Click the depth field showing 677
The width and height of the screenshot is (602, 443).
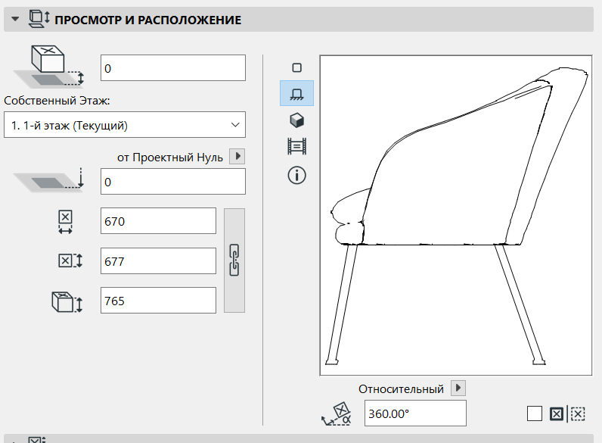click(x=158, y=261)
